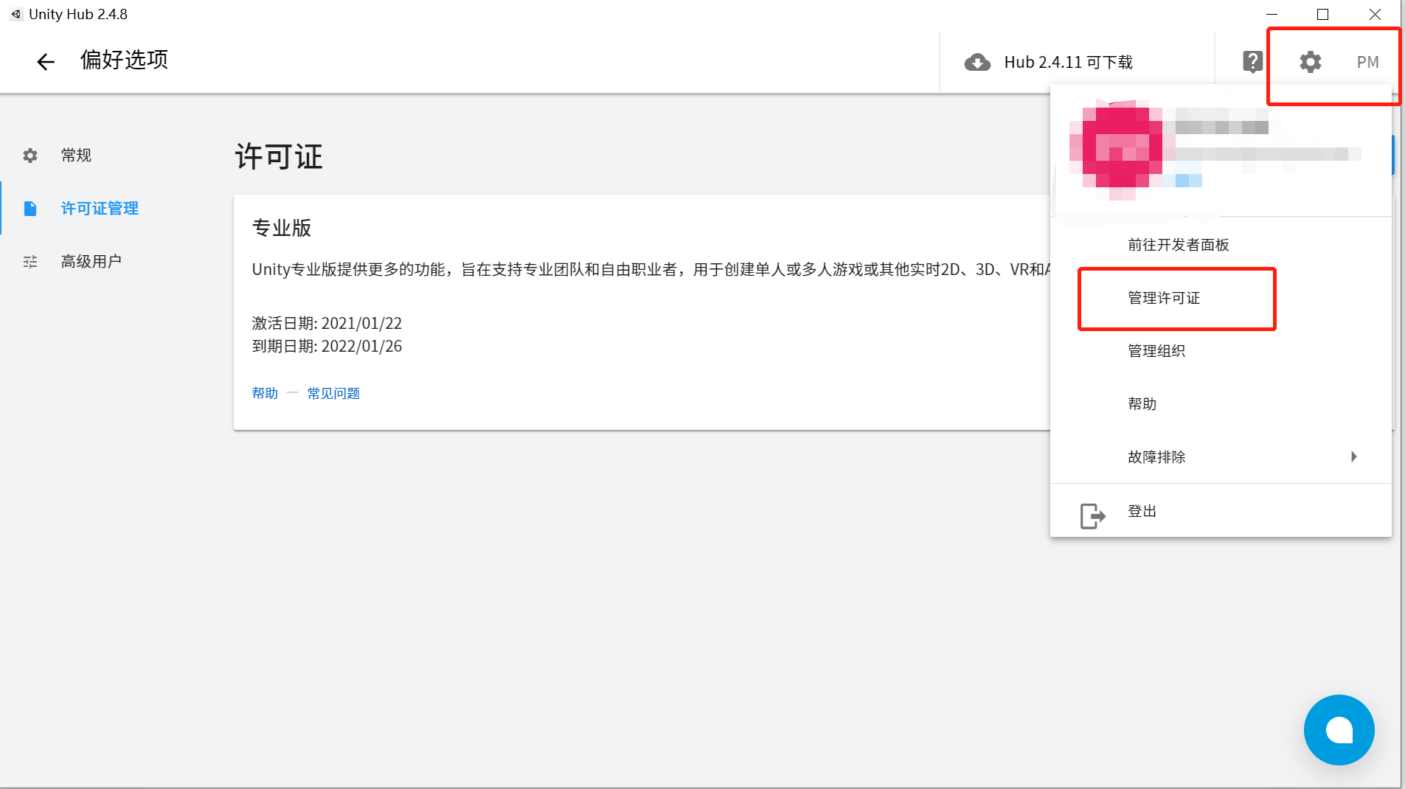This screenshot has height=789, width=1405.
Task: Go back using the arrow beside 偏好选项
Action: pyautogui.click(x=46, y=62)
